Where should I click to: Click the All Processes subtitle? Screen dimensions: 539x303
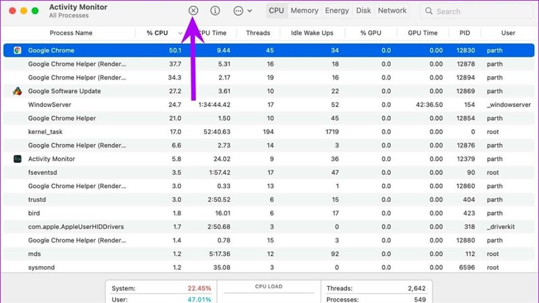(x=69, y=15)
